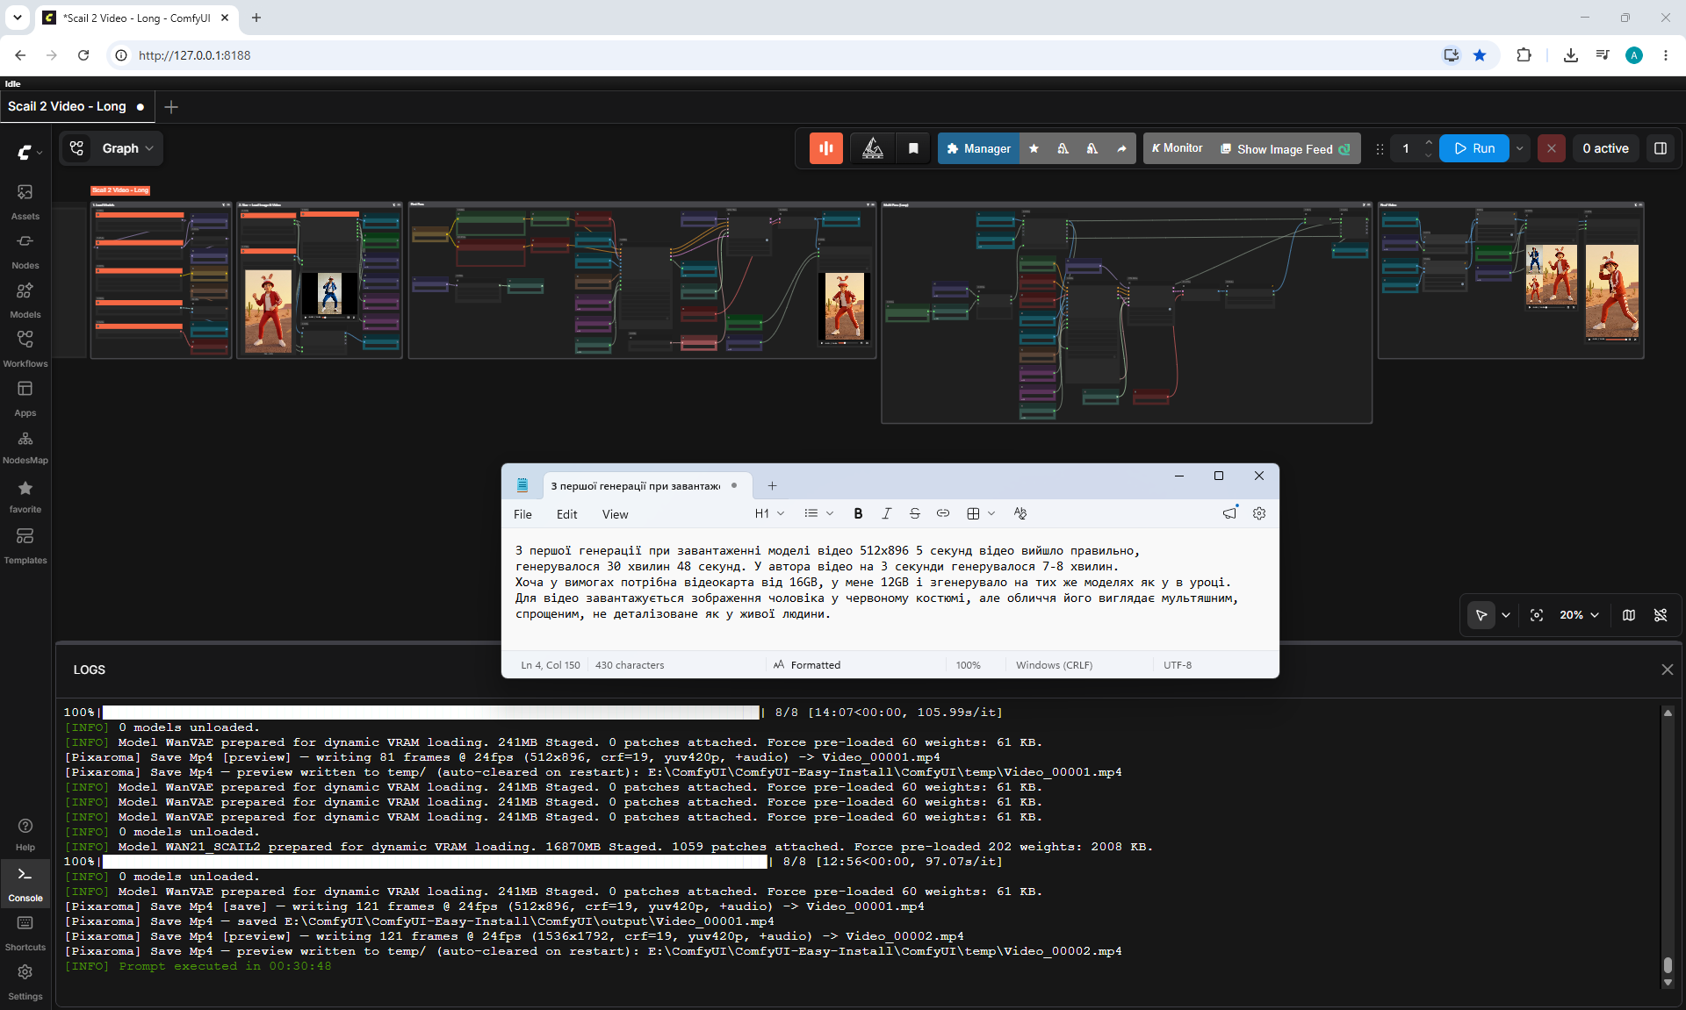Image resolution: width=1686 pixels, height=1010 pixels.
Task: Insert a link in Notepad
Action: click(943, 513)
